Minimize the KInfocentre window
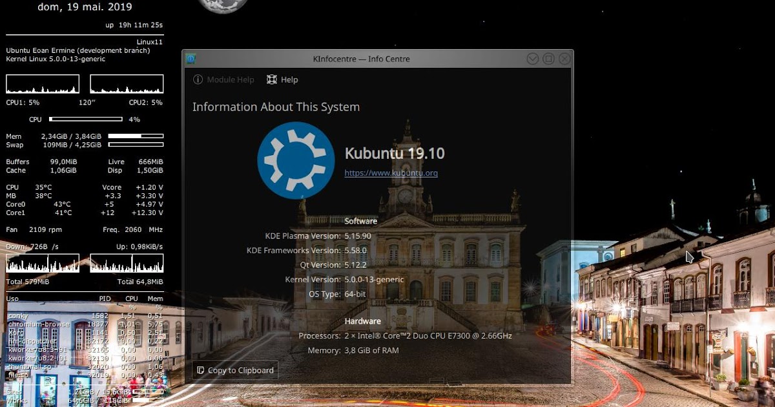Image resolution: width=775 pixels, height=407 pixels. point(533,59)
